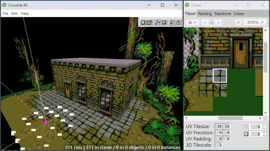The width and height of the screenshot is (270, 151).
Task: Click UV Precision second field
Action: point(226,132)
